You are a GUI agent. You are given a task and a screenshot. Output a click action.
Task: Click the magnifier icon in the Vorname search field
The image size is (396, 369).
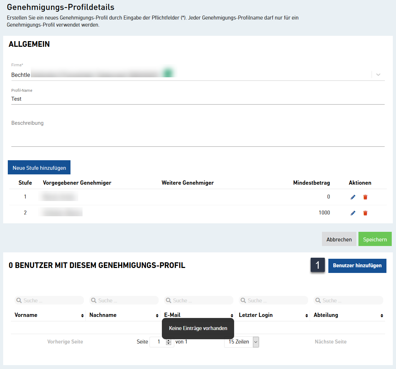[x=19, y=300]
